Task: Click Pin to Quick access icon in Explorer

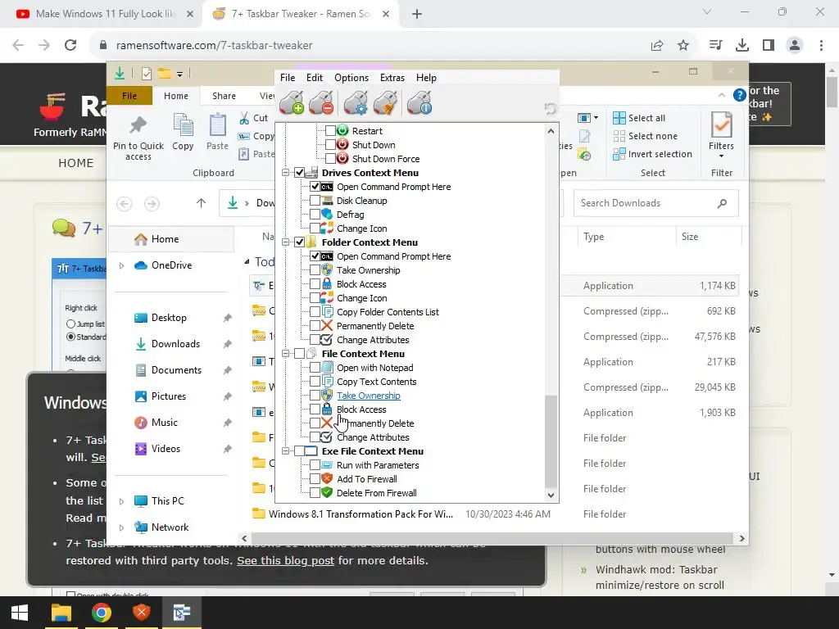Action: 138,125
